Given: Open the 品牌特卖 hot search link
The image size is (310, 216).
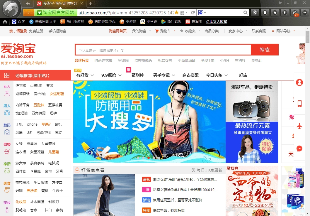Looking at the screenshot, I should pos(82,60).
